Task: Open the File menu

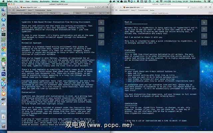Action: click(16, 1)
